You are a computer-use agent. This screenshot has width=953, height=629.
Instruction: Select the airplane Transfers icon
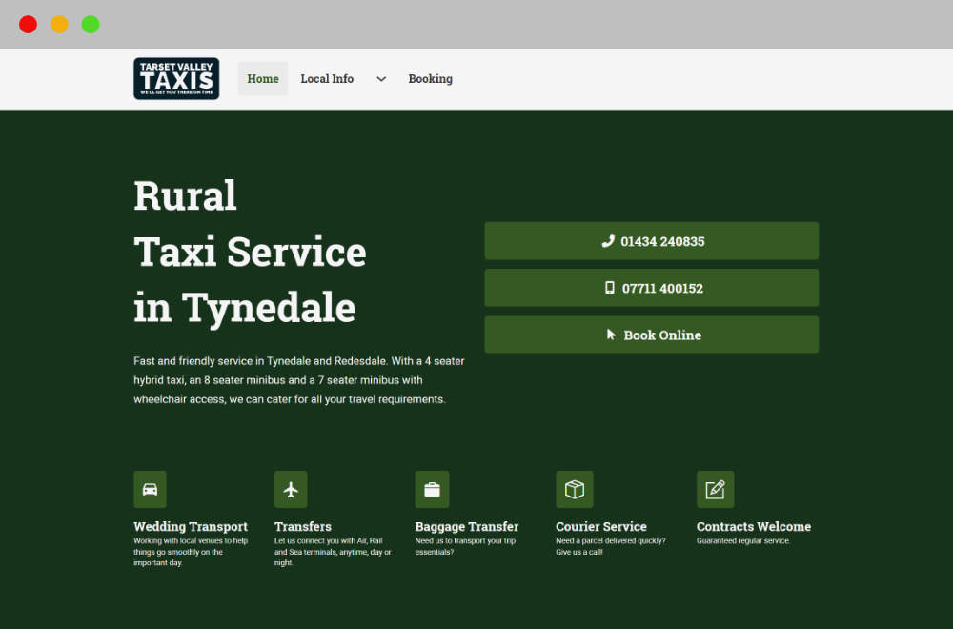point(291,489)
